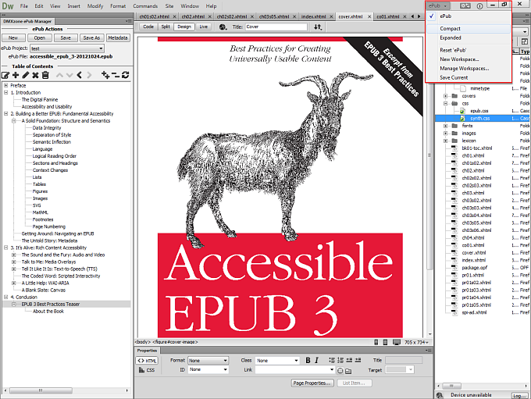Switch to ch02.xhtml document tab
This screenshot has width=531, height=399.
tap(193, 16)
